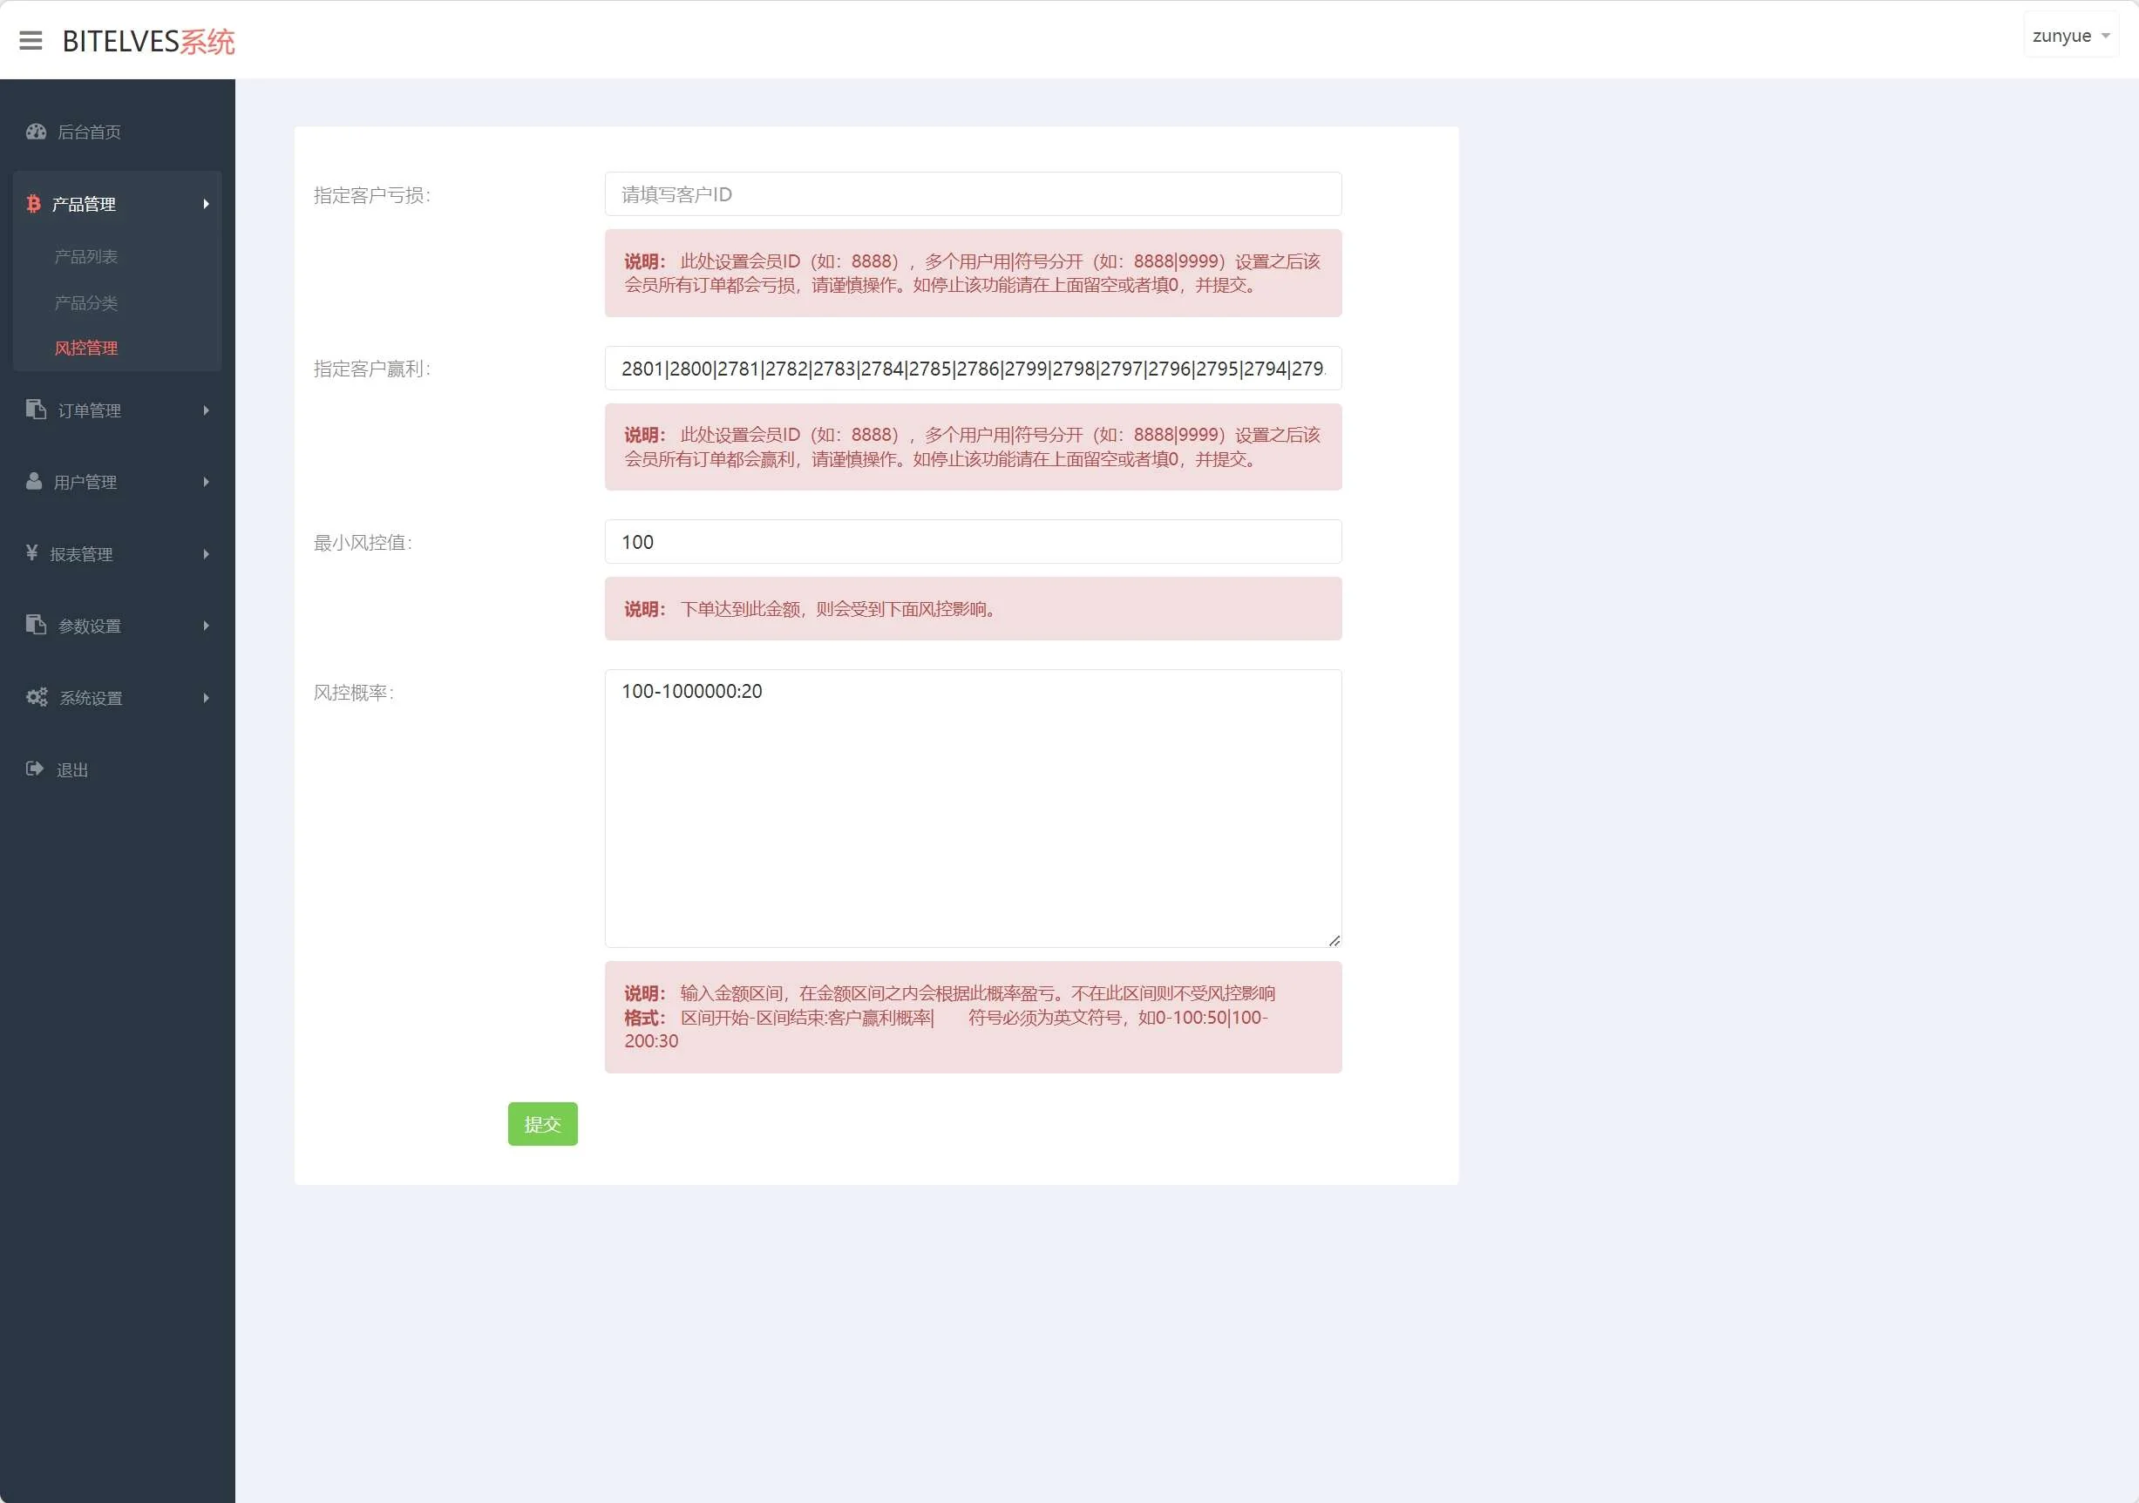Click the bitcoin icon beside 产品管理
2139x1503 pixels.
[x=33, y=203]
